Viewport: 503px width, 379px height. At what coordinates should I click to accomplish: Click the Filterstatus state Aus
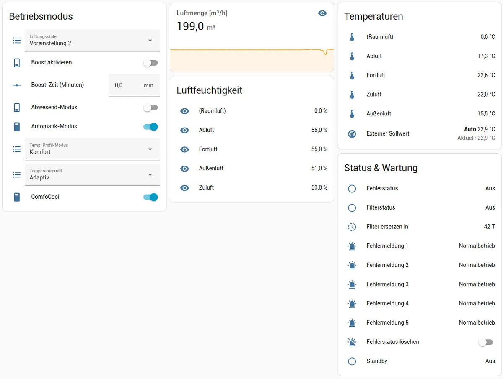pyautogui.click(x=490, y=208)
